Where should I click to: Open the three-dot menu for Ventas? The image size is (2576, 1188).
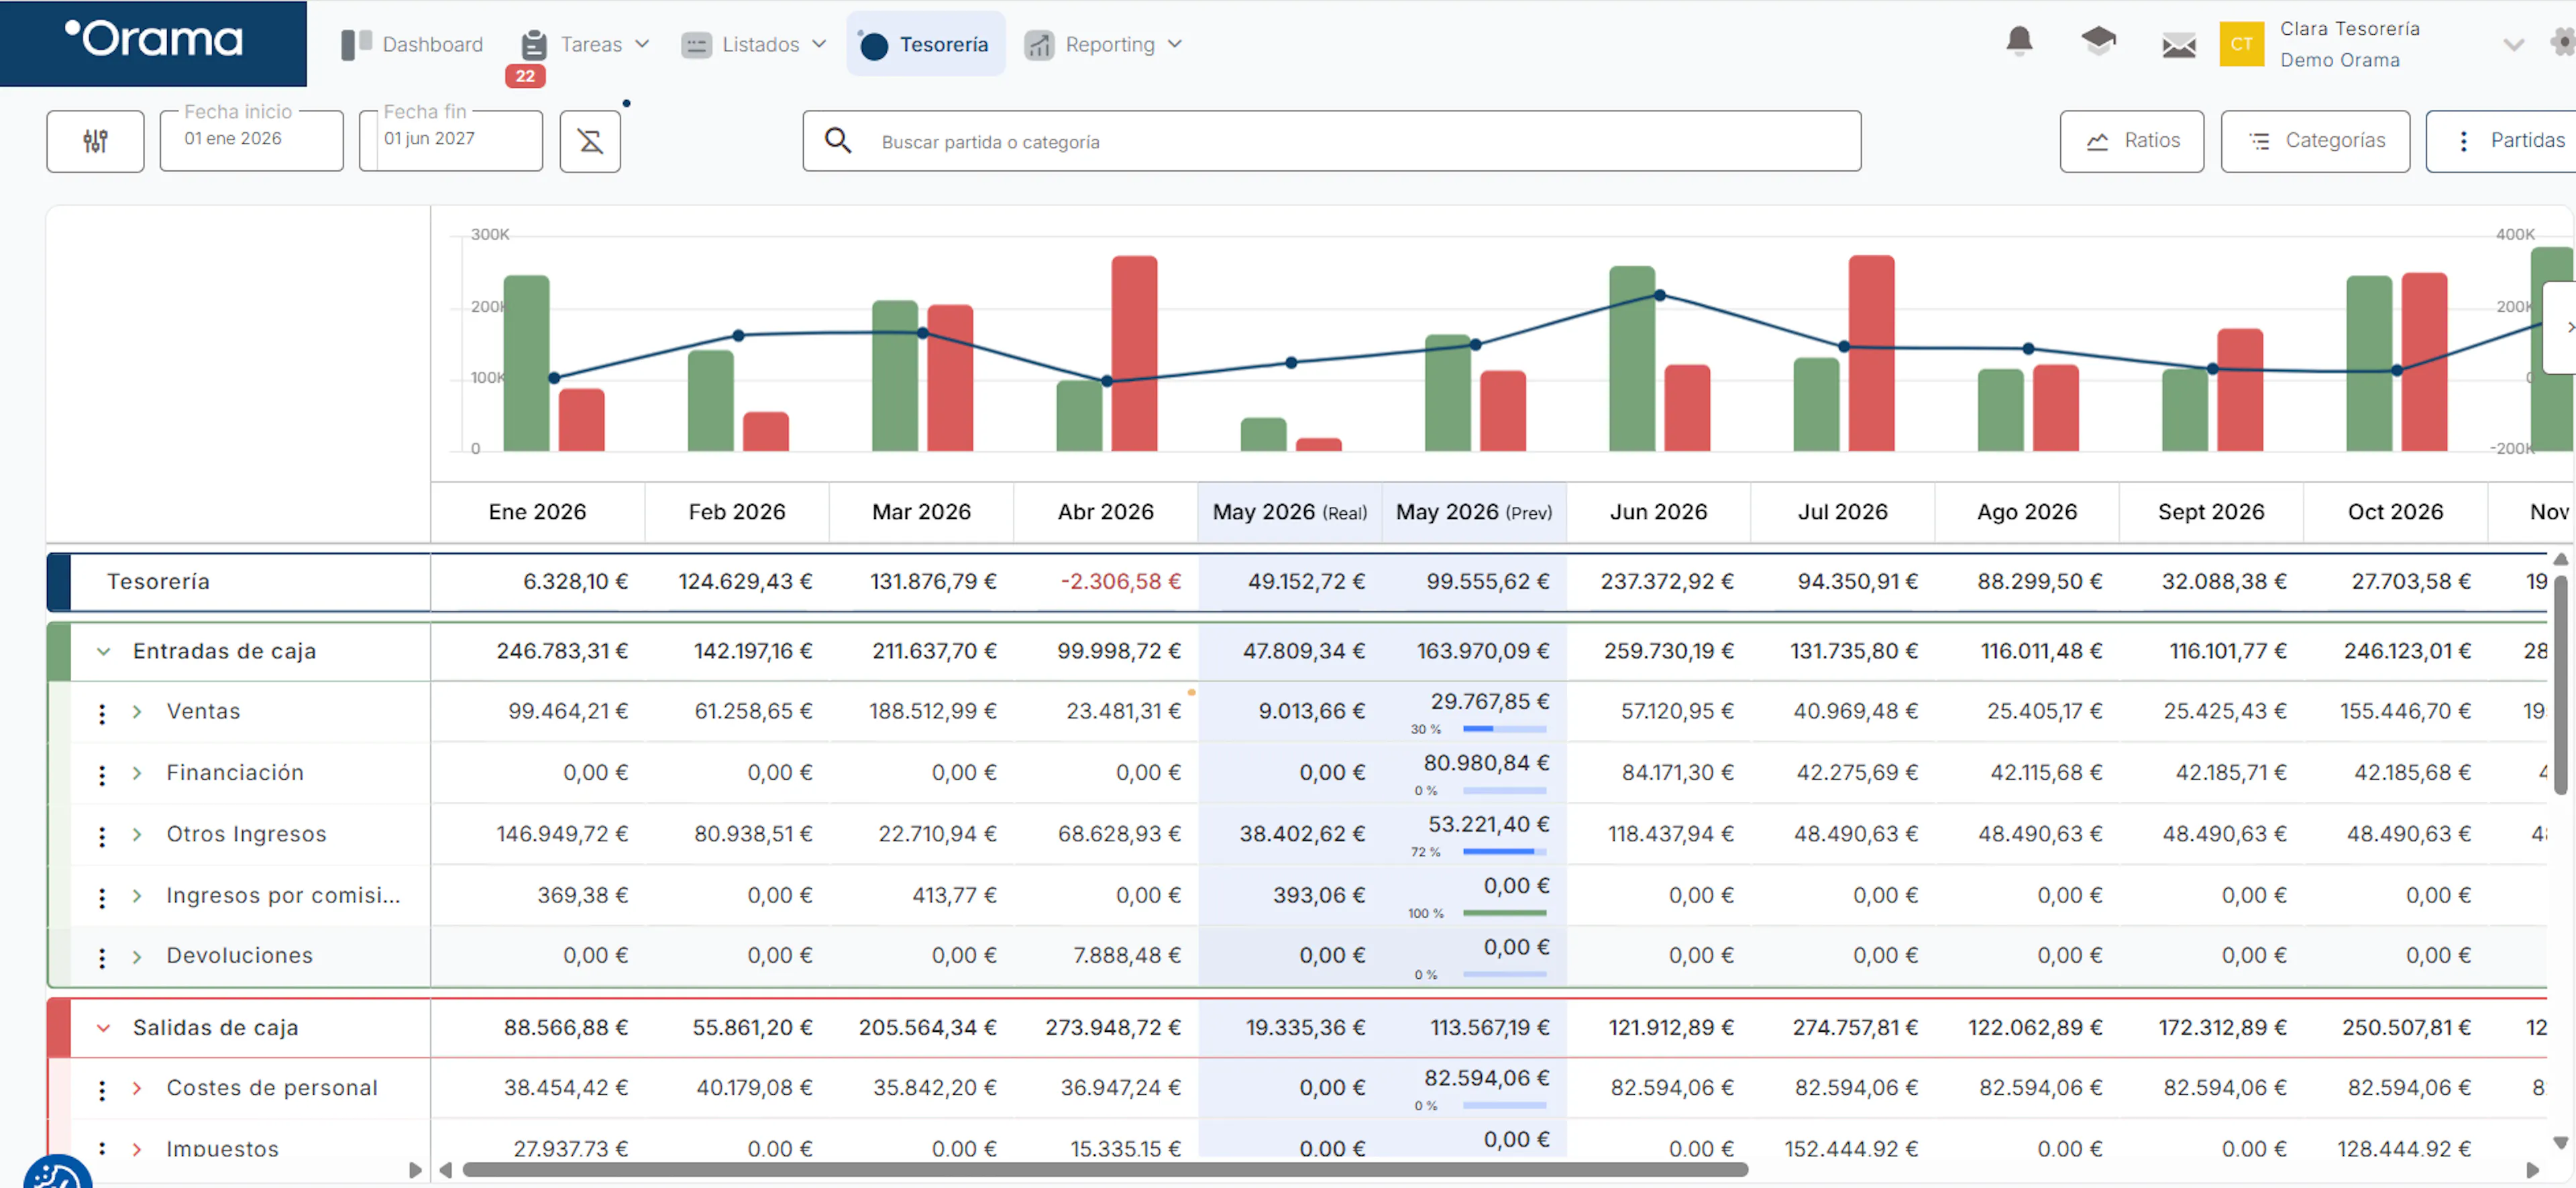pyautogui.click(x=102, y=713)
